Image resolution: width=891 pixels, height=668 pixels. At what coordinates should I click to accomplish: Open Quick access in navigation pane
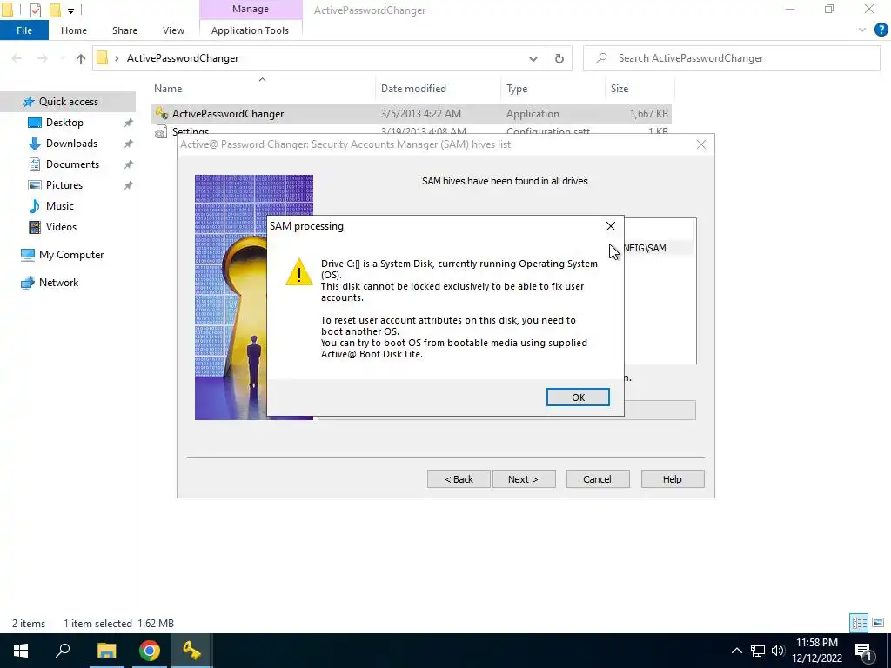coord(68,102)
